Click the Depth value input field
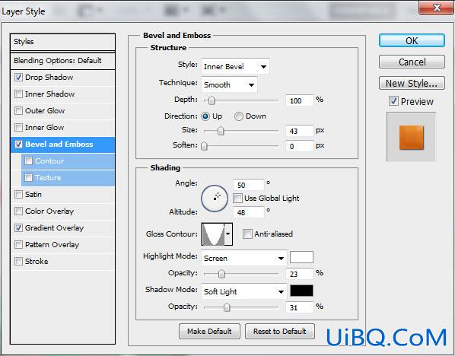Viewport: 455px width, 356px height. (x=300, y=100)
